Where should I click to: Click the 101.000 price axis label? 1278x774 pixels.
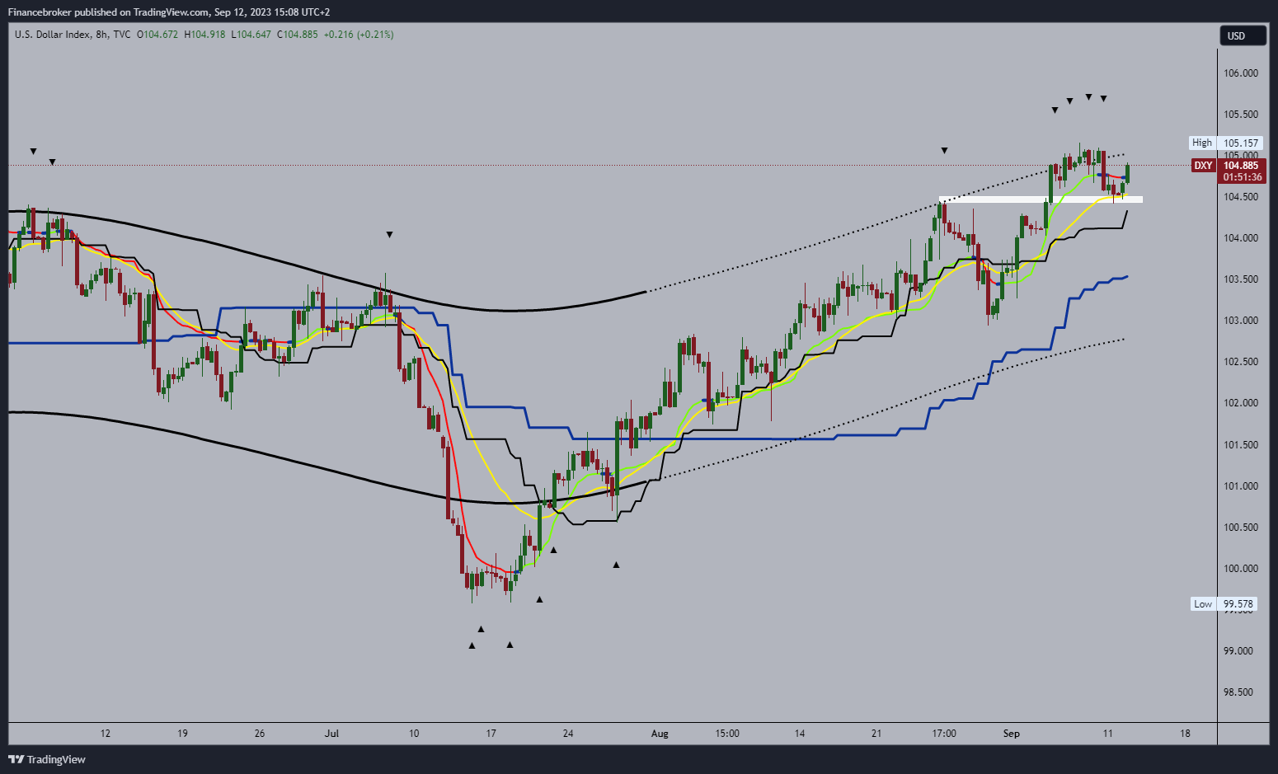coord(1241,486)
